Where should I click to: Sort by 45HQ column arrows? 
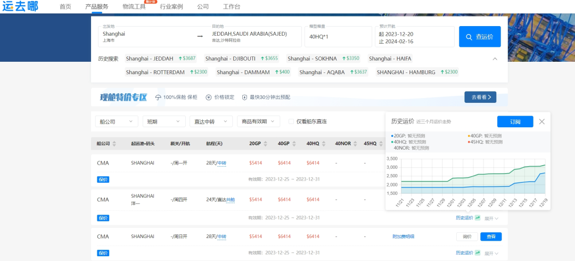(380, 143)
